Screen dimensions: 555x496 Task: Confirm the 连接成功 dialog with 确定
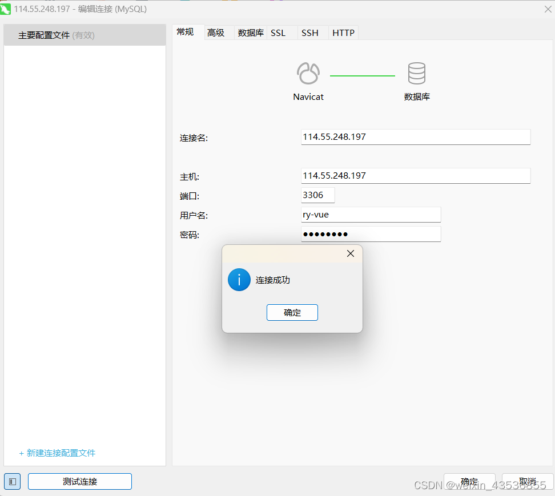pyautogui.click(x=292, y=312)
